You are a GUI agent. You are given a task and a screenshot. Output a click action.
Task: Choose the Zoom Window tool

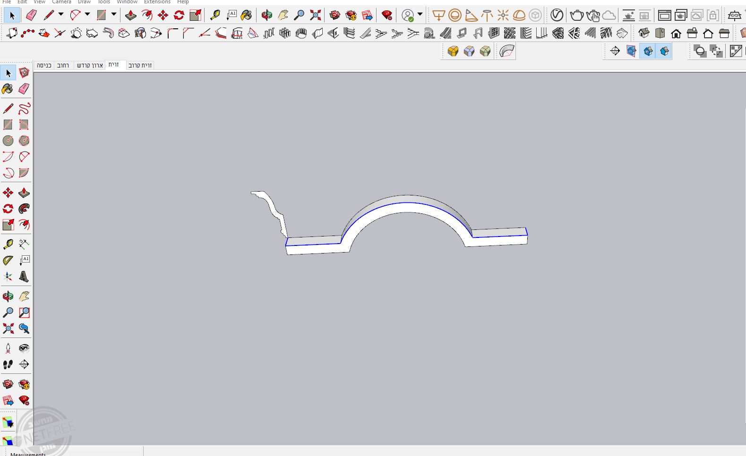(24, 312)
